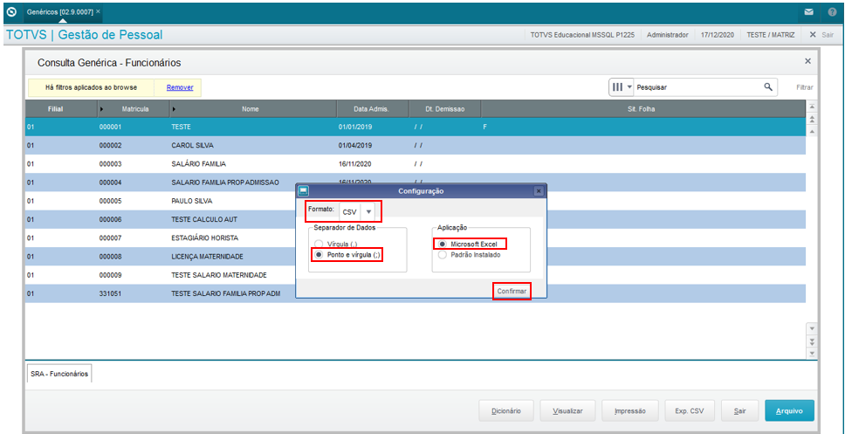Click into the Pesquisar search field
This screenshot has height=434, width=845.
tap(697, 86)
